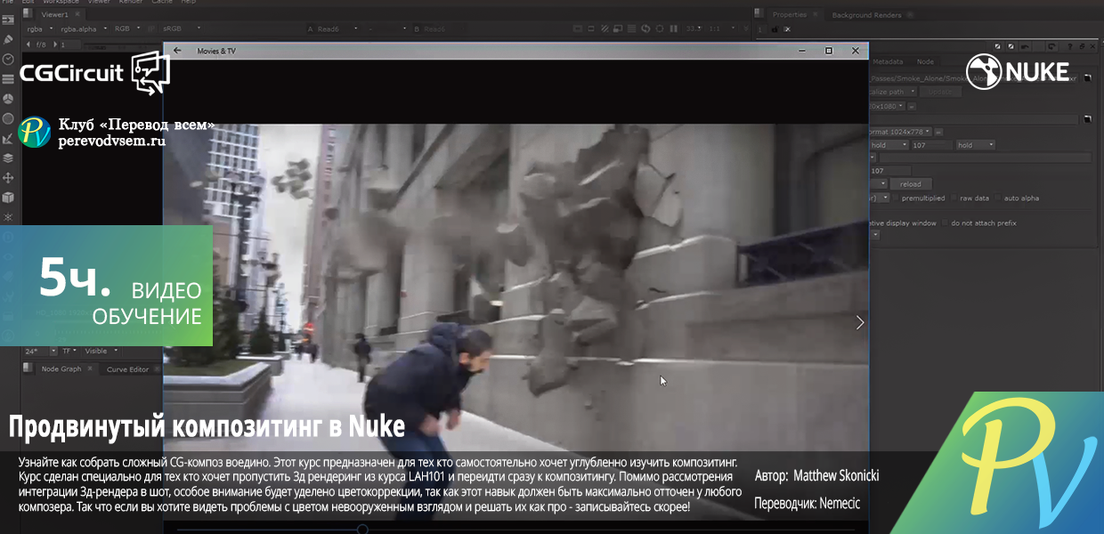Open the RGB display mode dropdown
The height and width of the screenshot is (534, 1104).
point(127,28)
